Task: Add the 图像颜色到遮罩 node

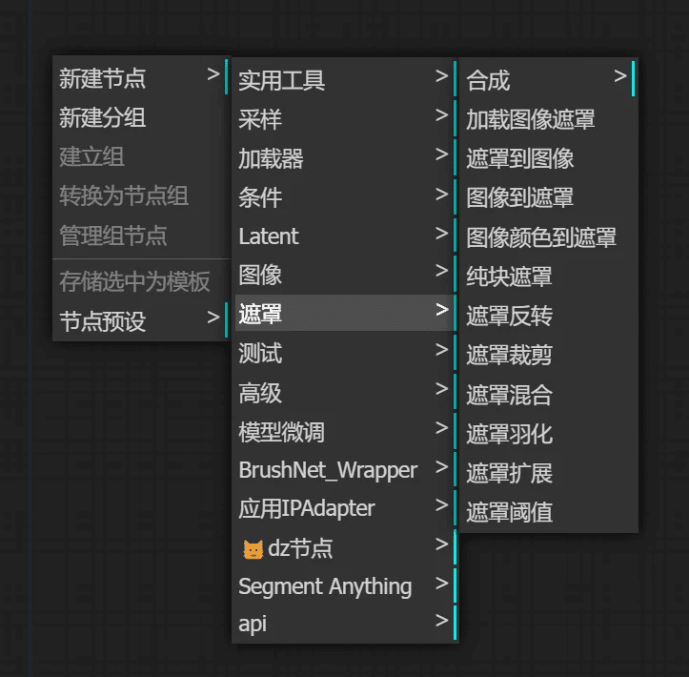Action: [x=549, y=236]
